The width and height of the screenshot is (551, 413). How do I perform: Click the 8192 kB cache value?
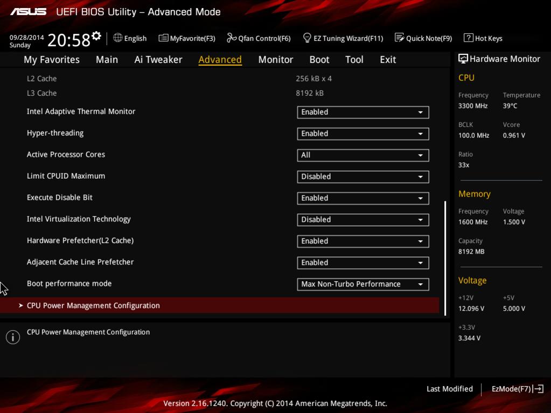pyautogui.click(x=310, y=93)
